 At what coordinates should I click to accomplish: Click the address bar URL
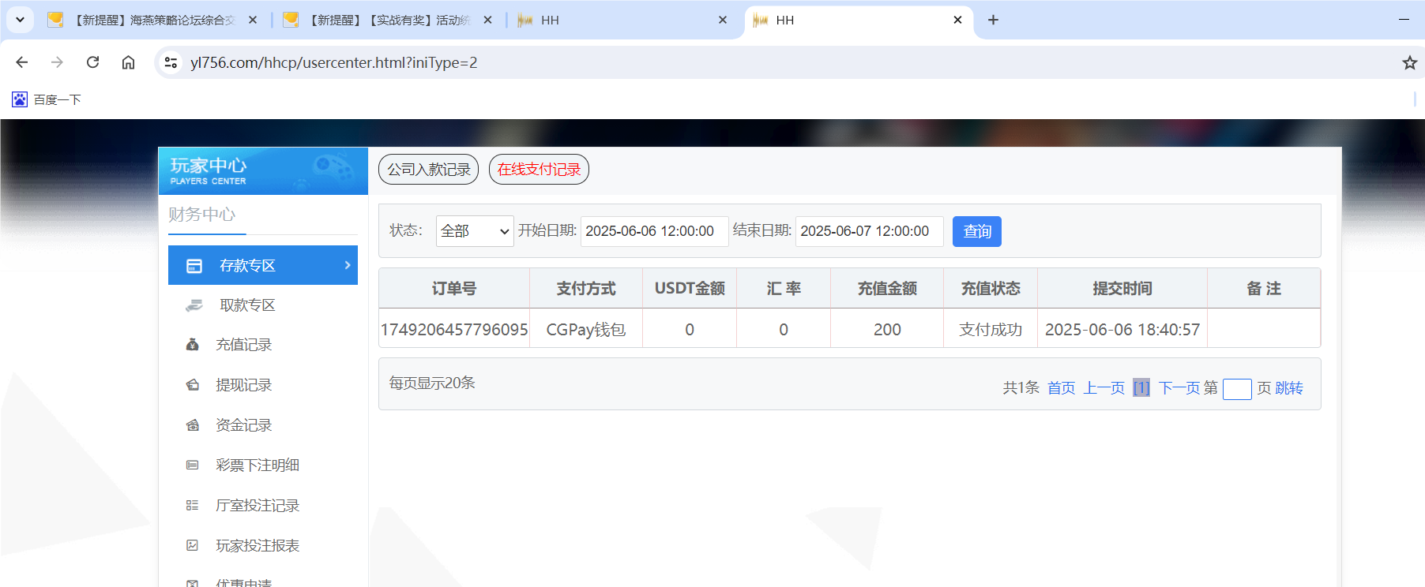(333, 62)
